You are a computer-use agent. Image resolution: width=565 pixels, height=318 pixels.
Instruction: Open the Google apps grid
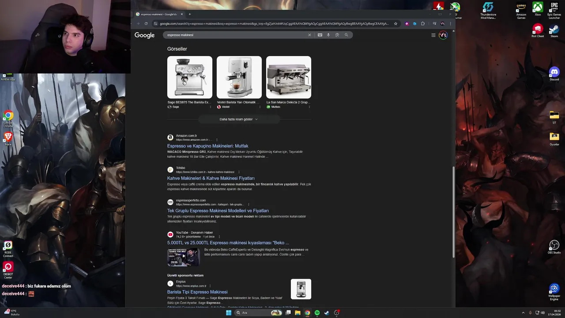[433, 35]
